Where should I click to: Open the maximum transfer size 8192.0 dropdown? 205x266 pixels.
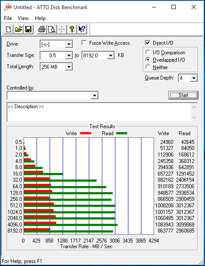coord(111,56)
